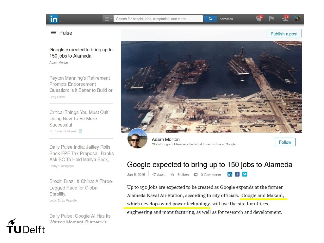Follow Adam Morton
This screenshot has height=243, width=324.
285,142
